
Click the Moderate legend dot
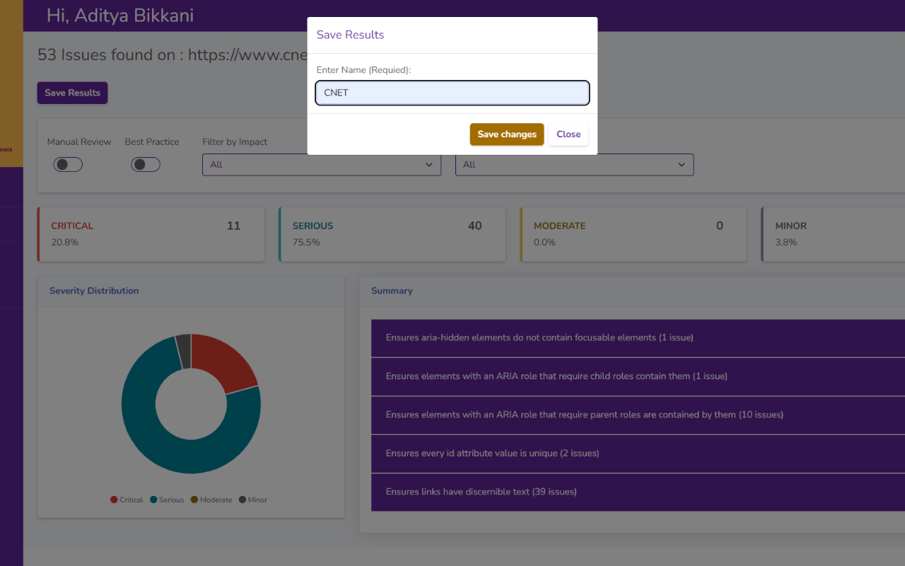click(194, 499)
